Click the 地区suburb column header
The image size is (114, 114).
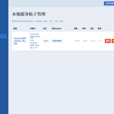click(x=56, y=28)
